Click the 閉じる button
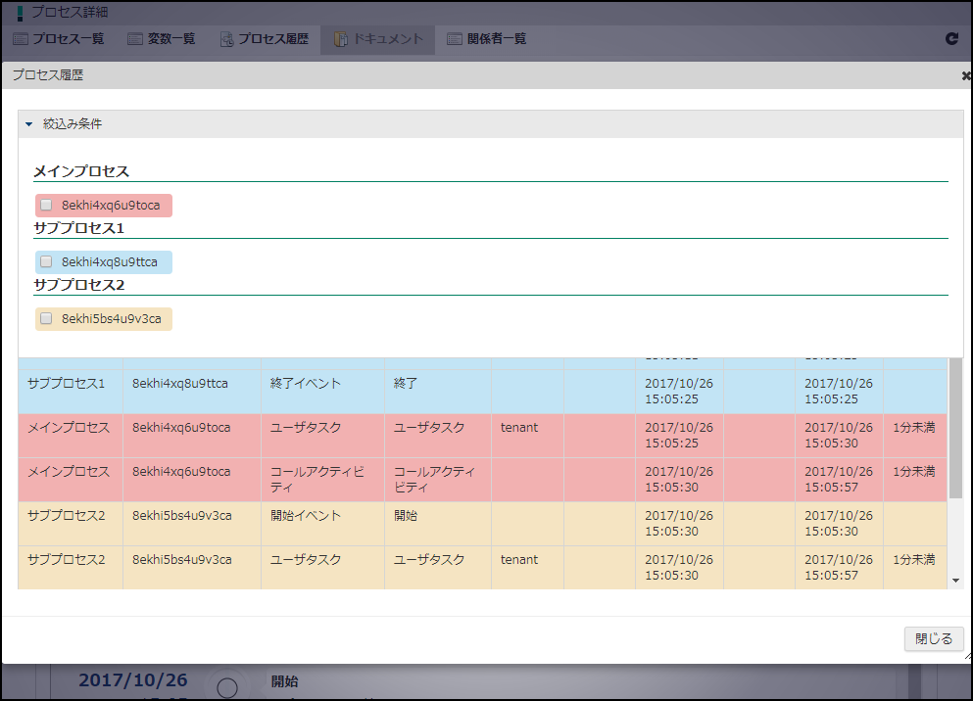This screenshot has width=973, height=701. point(934,638)
